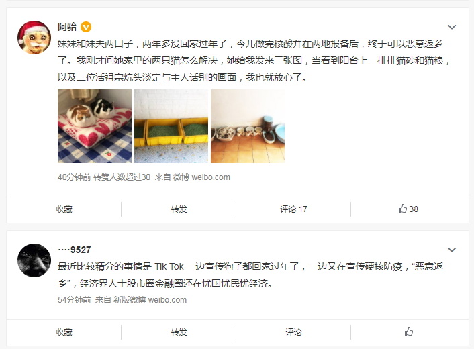Click 收藏 on ····9527's post
The width and height of the screenshot is (474, 349).
(64, 332)
